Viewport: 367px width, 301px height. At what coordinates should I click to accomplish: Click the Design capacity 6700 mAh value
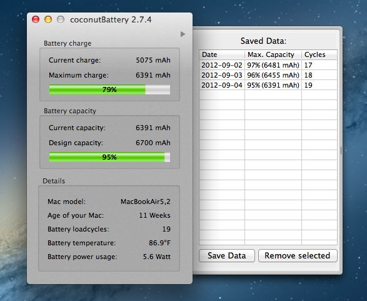pyautogui.click(x=153, y=143)
